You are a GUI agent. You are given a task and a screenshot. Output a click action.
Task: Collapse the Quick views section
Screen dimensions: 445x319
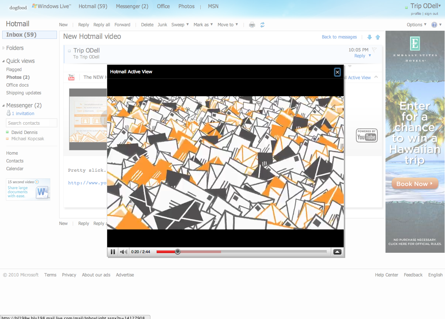pos(4,61)
